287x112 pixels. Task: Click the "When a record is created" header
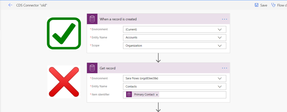(118, 19)
